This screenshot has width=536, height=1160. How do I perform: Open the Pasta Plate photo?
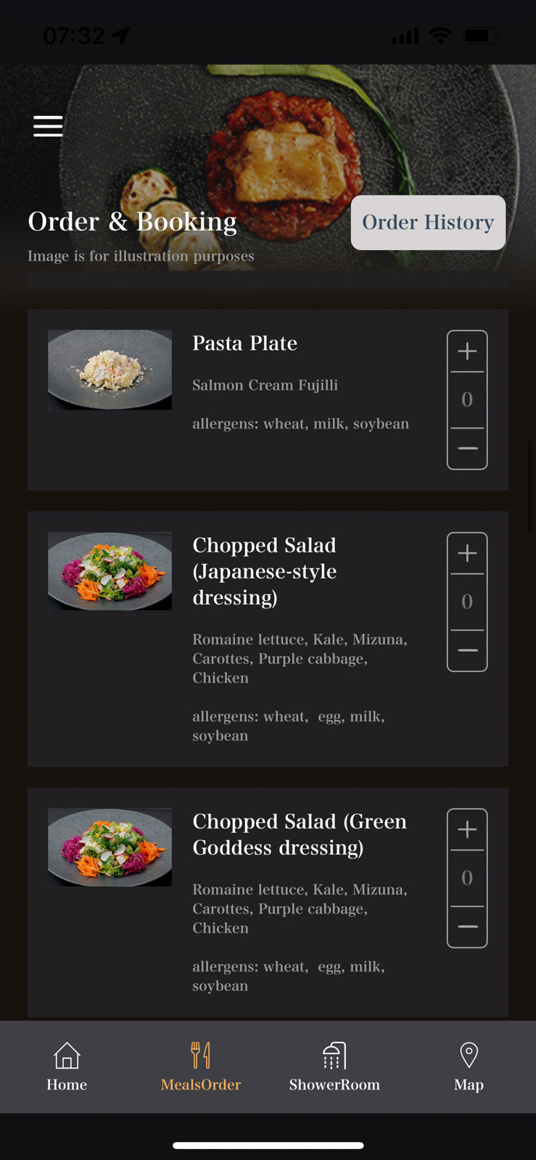point(110,370)
